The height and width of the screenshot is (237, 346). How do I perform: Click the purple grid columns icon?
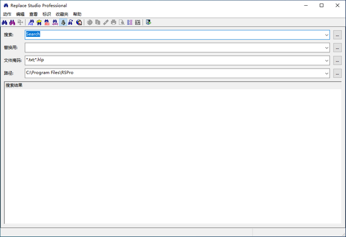pos(130,22)
